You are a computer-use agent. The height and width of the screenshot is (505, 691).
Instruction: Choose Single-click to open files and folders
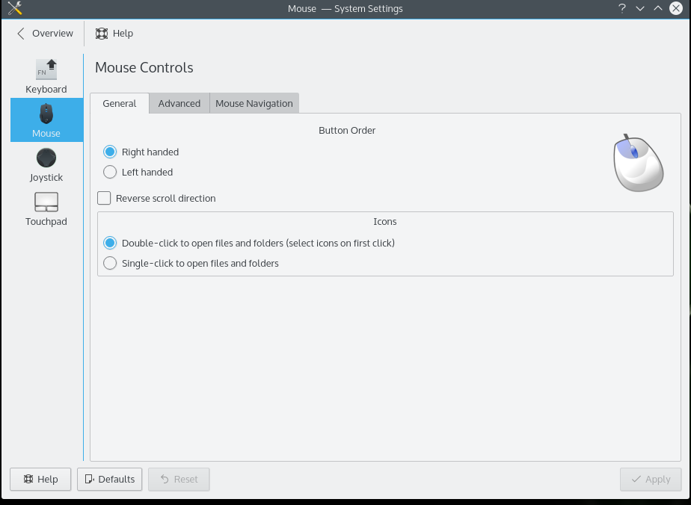(x=191, y=263)
